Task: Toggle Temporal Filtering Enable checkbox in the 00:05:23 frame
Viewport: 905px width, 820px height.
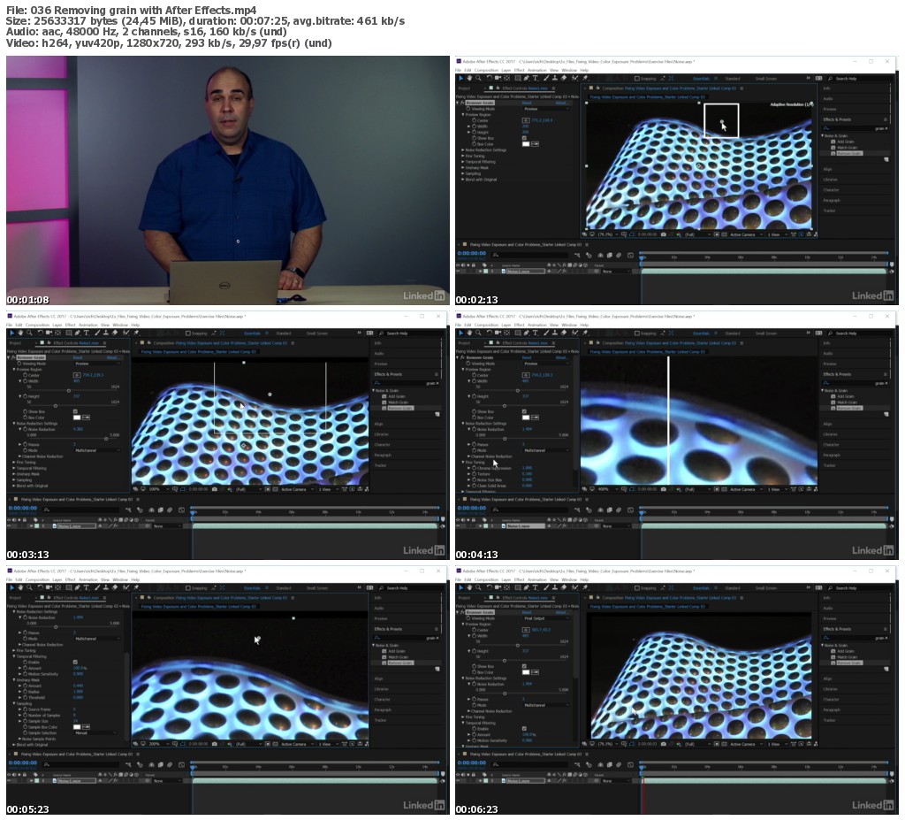Action: (x=75, y=663)
